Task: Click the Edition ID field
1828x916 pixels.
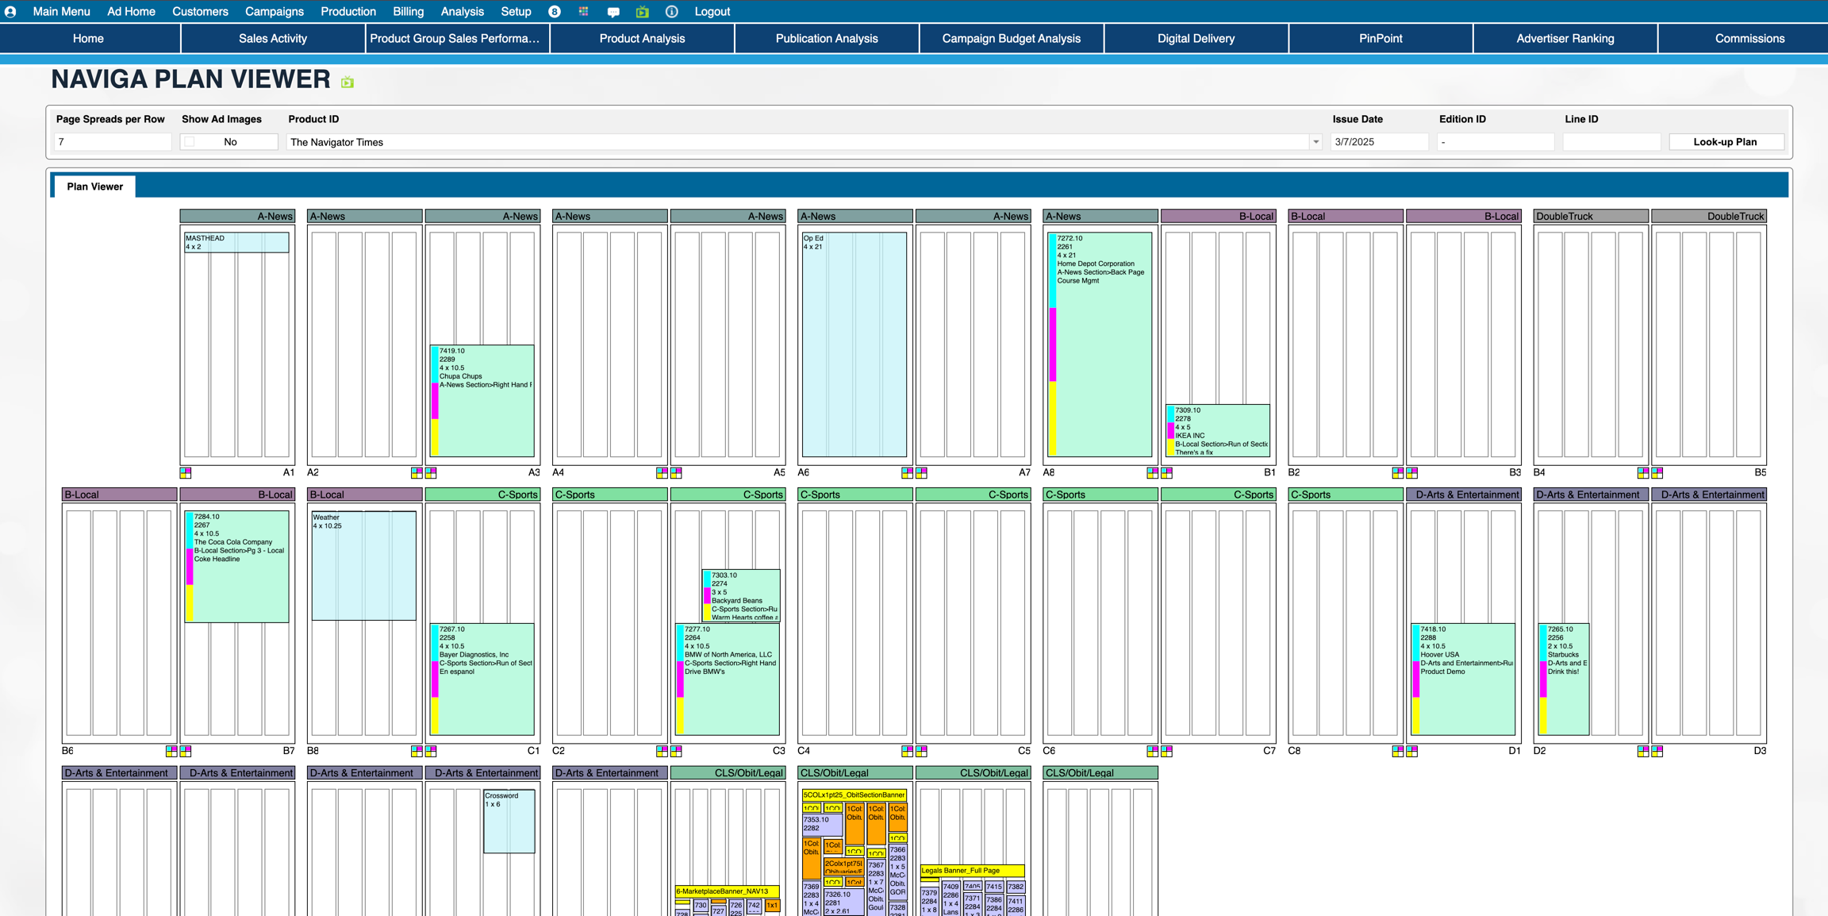Action: [x=1495, y=142]
